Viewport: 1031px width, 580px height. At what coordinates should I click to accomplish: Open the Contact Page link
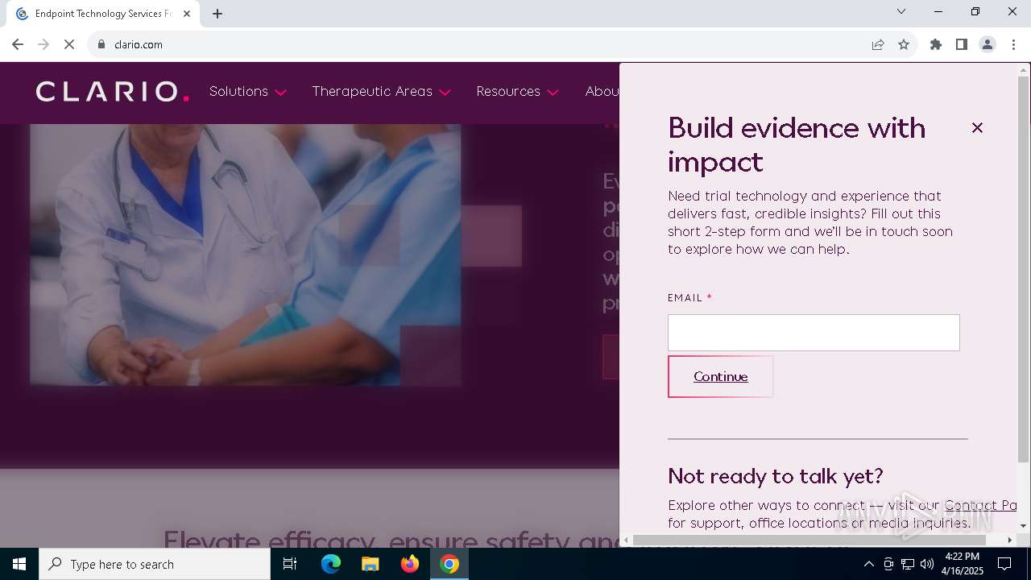click(980, 505)
